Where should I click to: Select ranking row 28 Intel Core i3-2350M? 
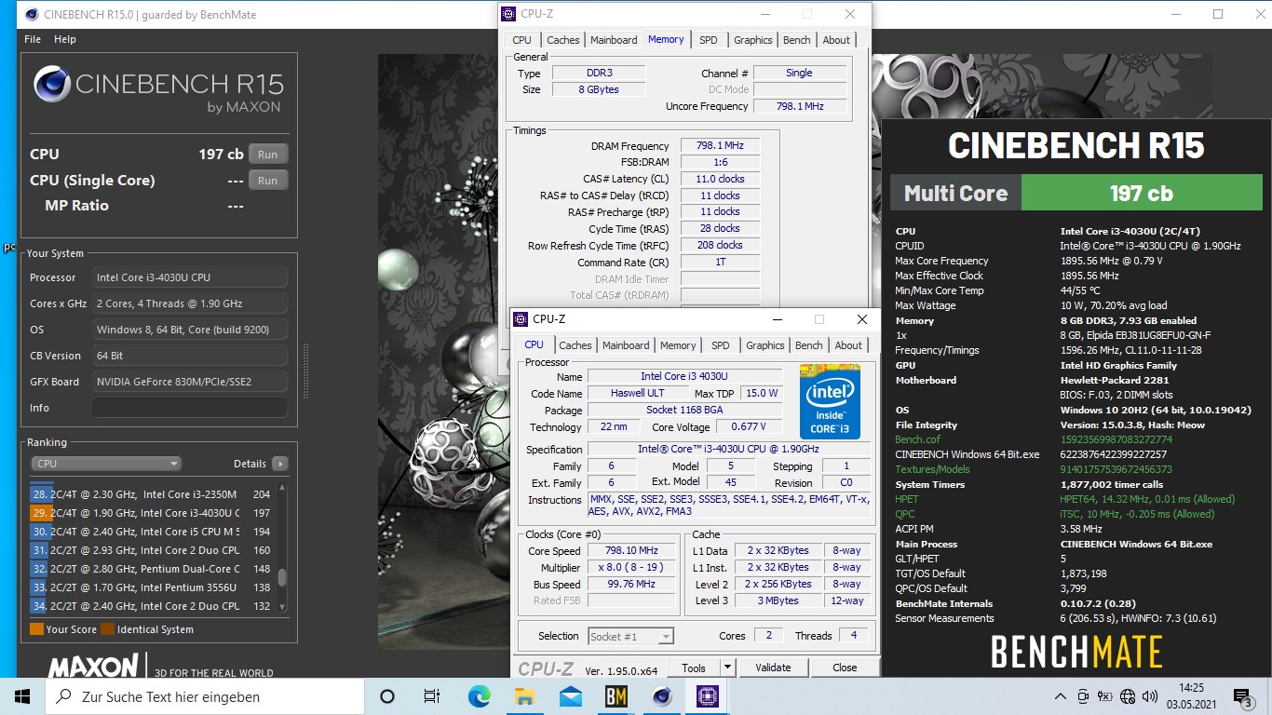[153, 494]
